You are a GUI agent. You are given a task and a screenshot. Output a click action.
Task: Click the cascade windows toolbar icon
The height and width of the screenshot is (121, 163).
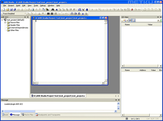(43, 9)
